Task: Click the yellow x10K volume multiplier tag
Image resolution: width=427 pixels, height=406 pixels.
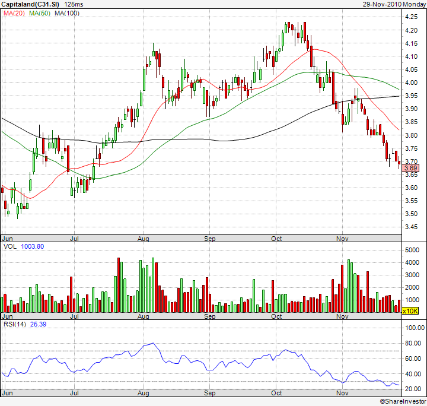Action: tap(410, 311)
